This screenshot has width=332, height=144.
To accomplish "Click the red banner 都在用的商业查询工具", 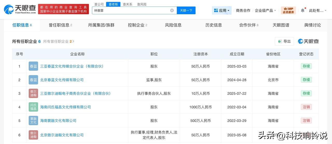I will coord(63,9).
